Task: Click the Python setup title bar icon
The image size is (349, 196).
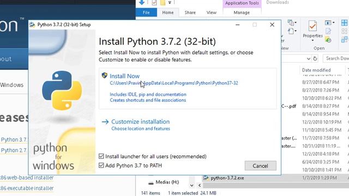Action: 32,24
